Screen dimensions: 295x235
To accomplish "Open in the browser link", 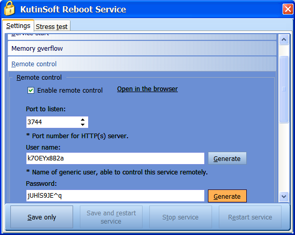I will pyautogui.click(x=147, y=89).
